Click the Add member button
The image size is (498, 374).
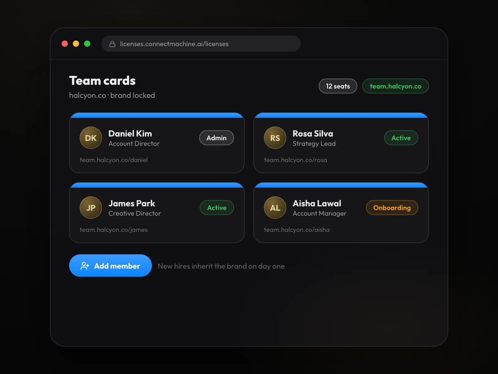coord(110,266)
